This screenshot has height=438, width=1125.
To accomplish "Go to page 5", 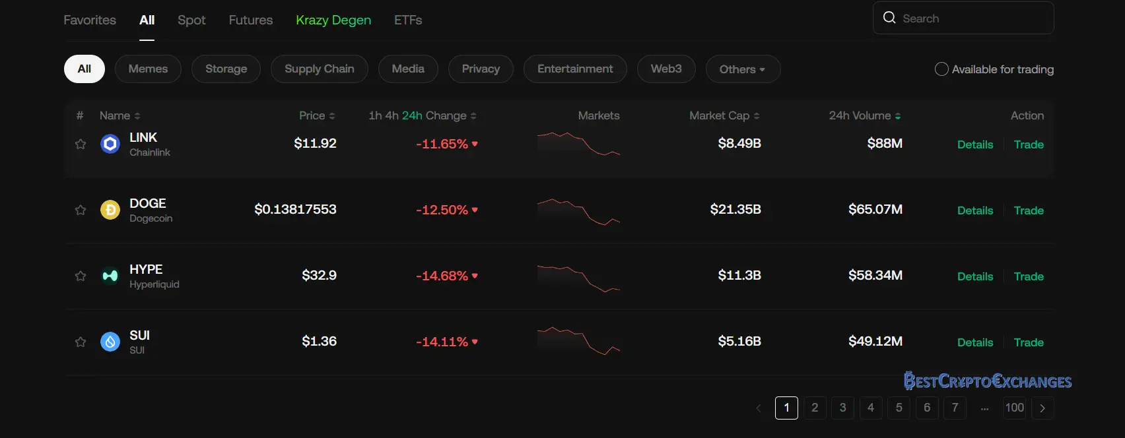I will 899,408.
